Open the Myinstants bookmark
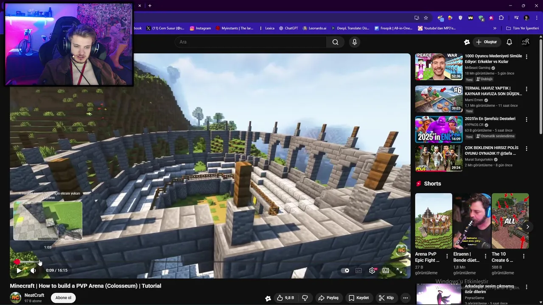The height and width of the screenshot is (305, 543). [x=234, y=28]
